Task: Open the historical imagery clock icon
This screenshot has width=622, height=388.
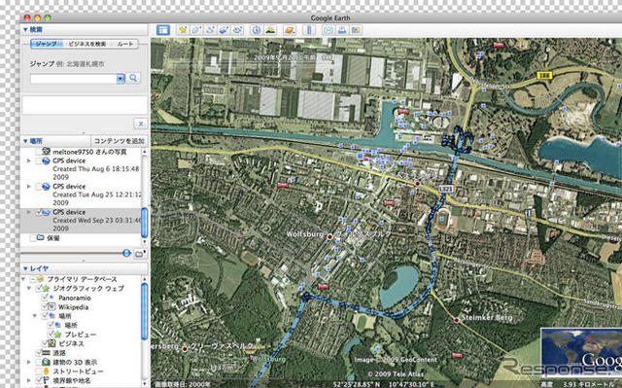Action: point(257,30)
